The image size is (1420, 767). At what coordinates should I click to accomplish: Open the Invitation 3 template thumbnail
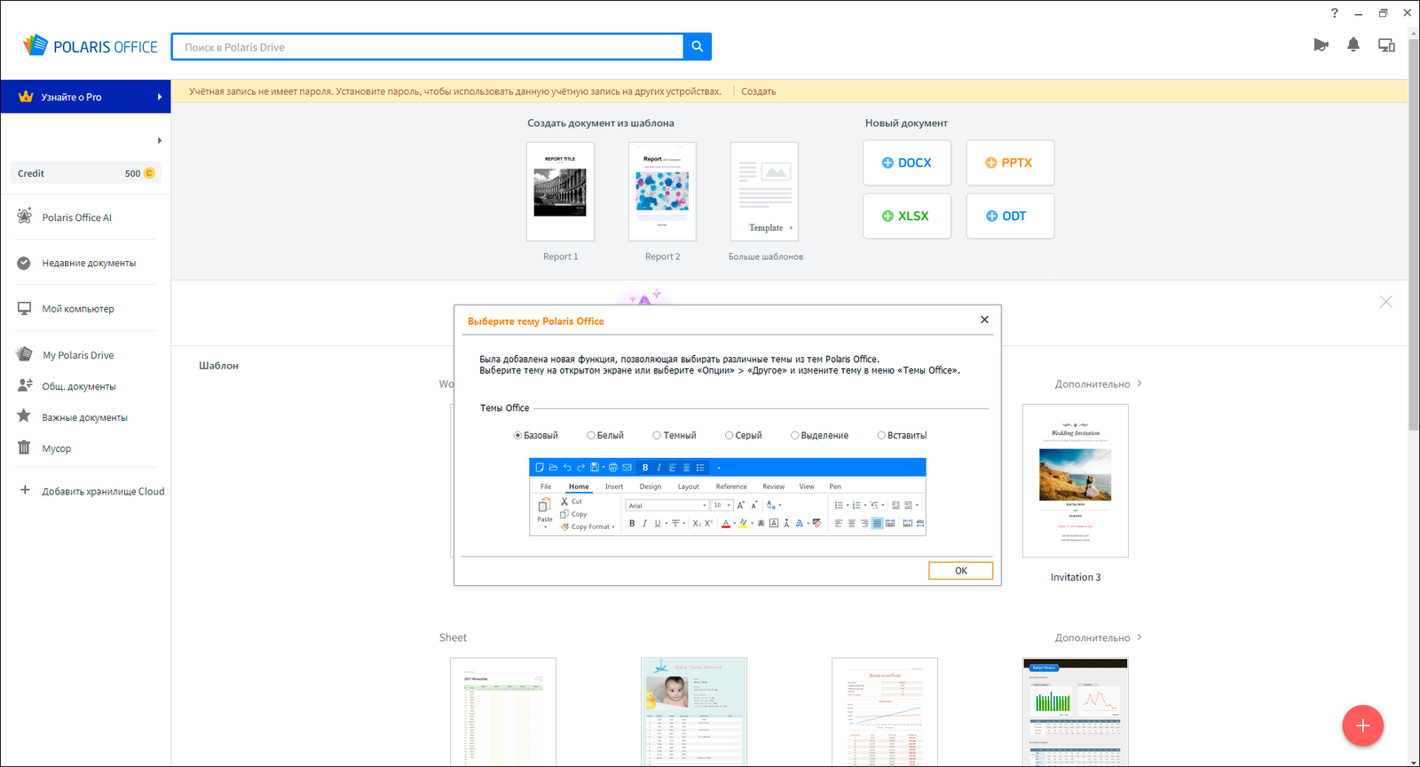[1076, 480]
